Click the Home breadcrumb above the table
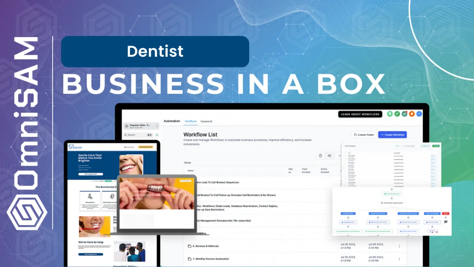Image resolution: width=474 pixels, height=267 pixels. [188, 163]
